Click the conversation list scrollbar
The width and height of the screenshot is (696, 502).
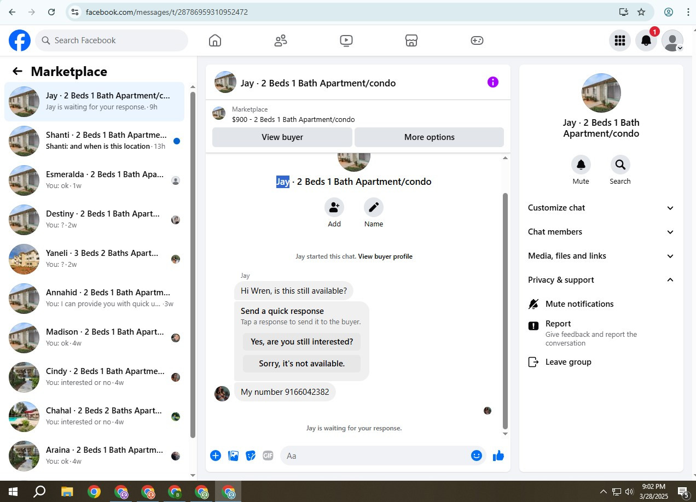click(x=193, y=265)
